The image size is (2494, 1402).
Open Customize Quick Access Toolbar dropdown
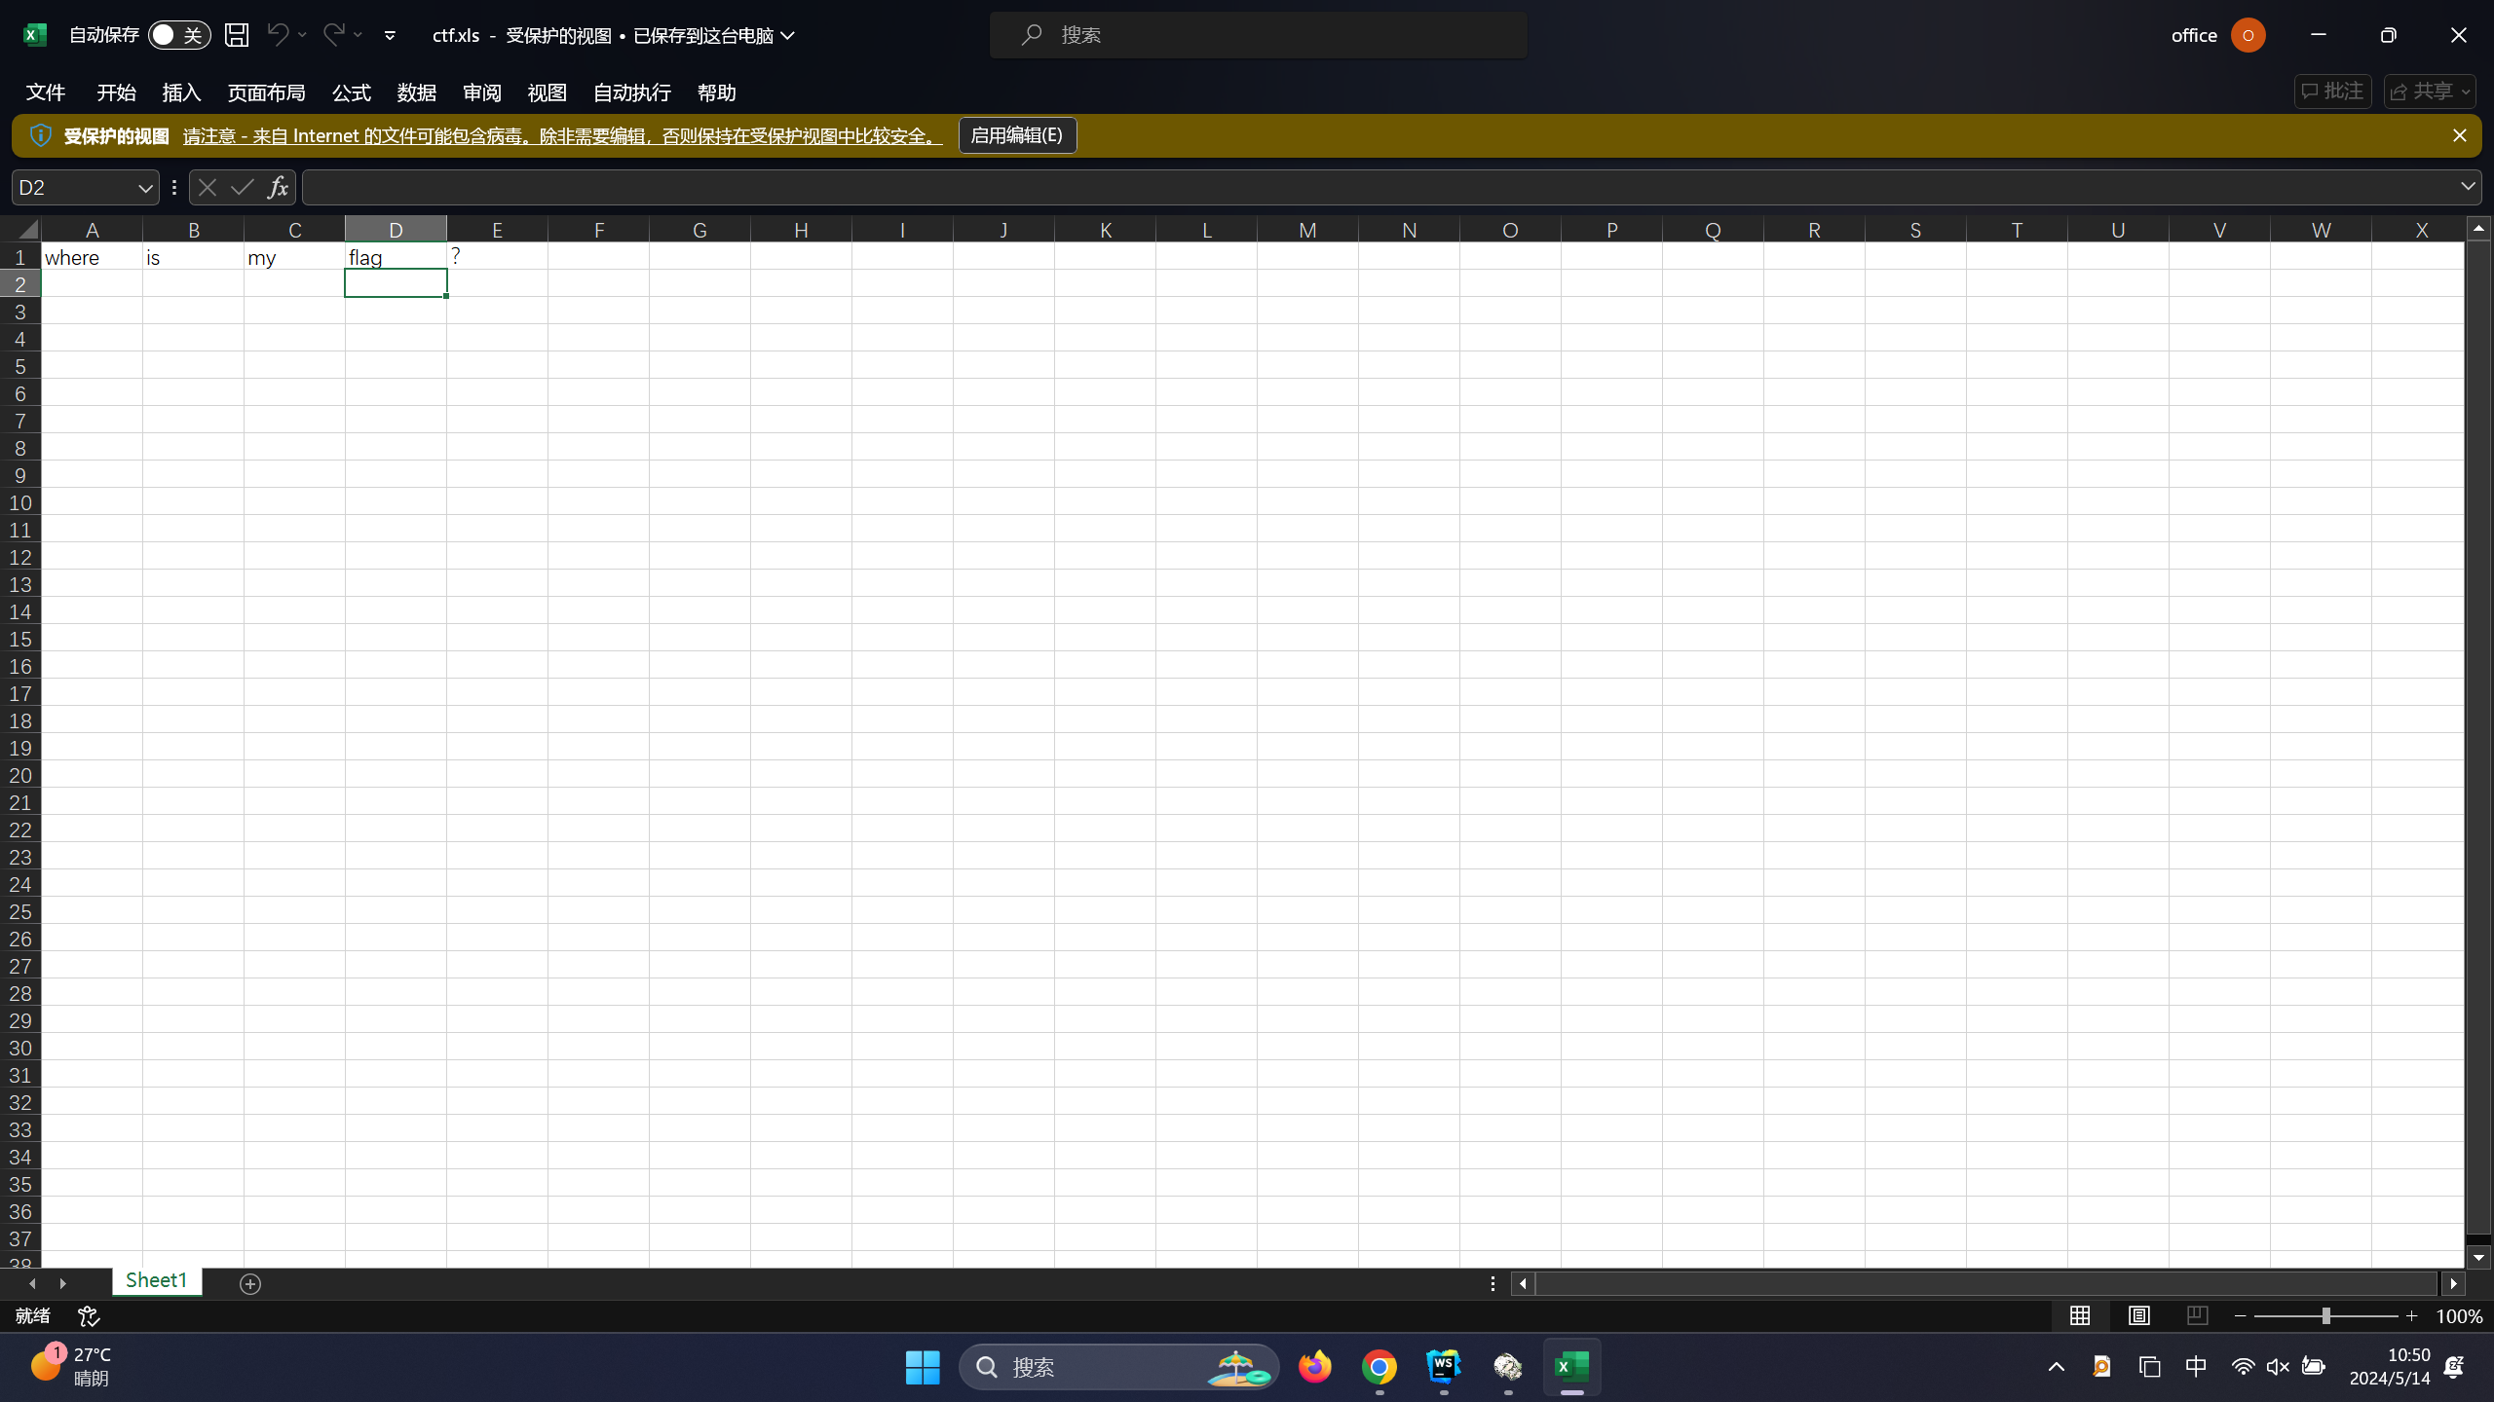click(390, 35)
